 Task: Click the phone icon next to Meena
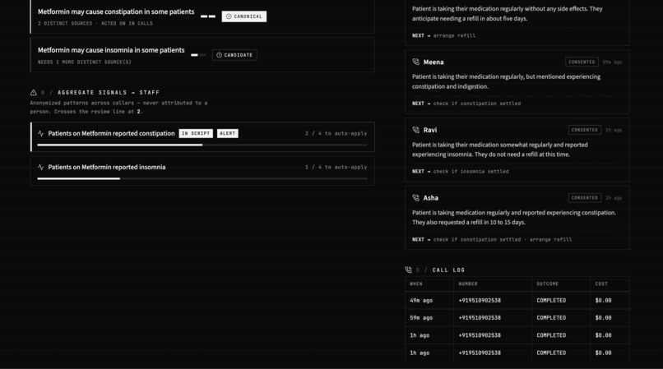(x=415, y=62)
